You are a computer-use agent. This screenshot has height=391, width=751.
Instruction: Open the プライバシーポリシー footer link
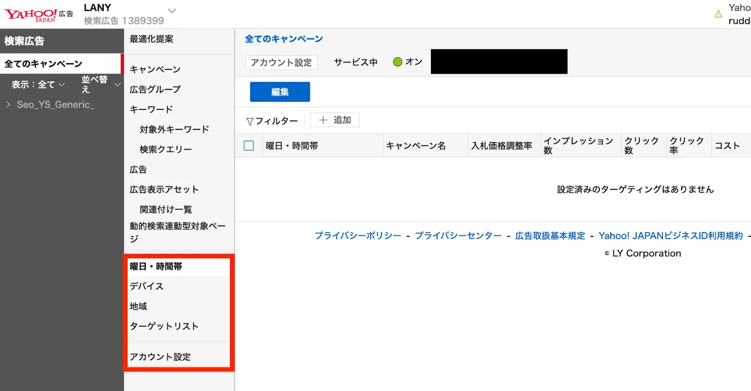358,236
